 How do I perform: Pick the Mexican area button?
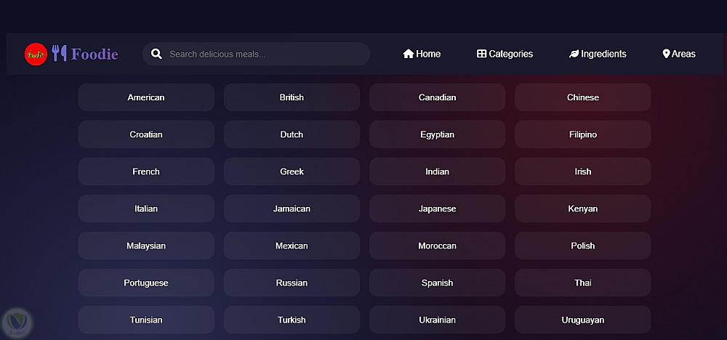pos(292,246)
